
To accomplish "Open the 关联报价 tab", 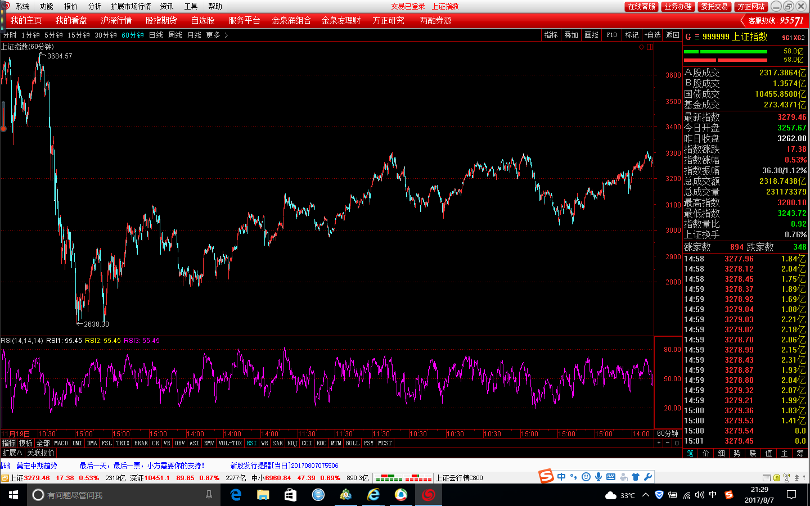I will click(x=40, y=453).
